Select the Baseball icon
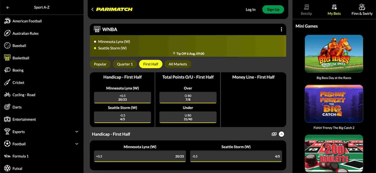376x173 pixels. [7, 46]
